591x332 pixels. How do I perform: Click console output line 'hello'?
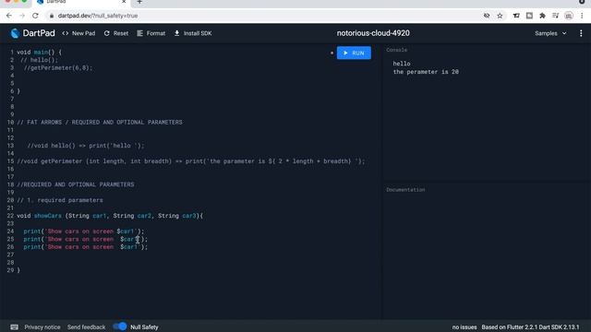coord(402,64)
